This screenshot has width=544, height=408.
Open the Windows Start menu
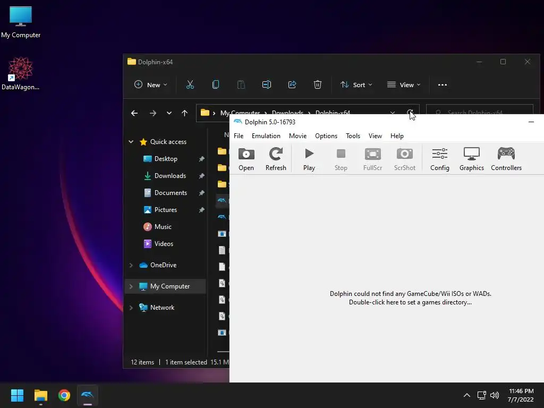[17, 395]
